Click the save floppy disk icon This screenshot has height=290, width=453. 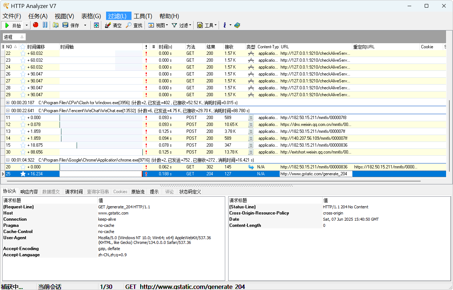[x=65, y=25]
